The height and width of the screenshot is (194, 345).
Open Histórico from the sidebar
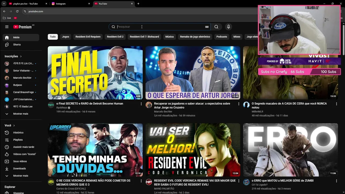point(21,133)
